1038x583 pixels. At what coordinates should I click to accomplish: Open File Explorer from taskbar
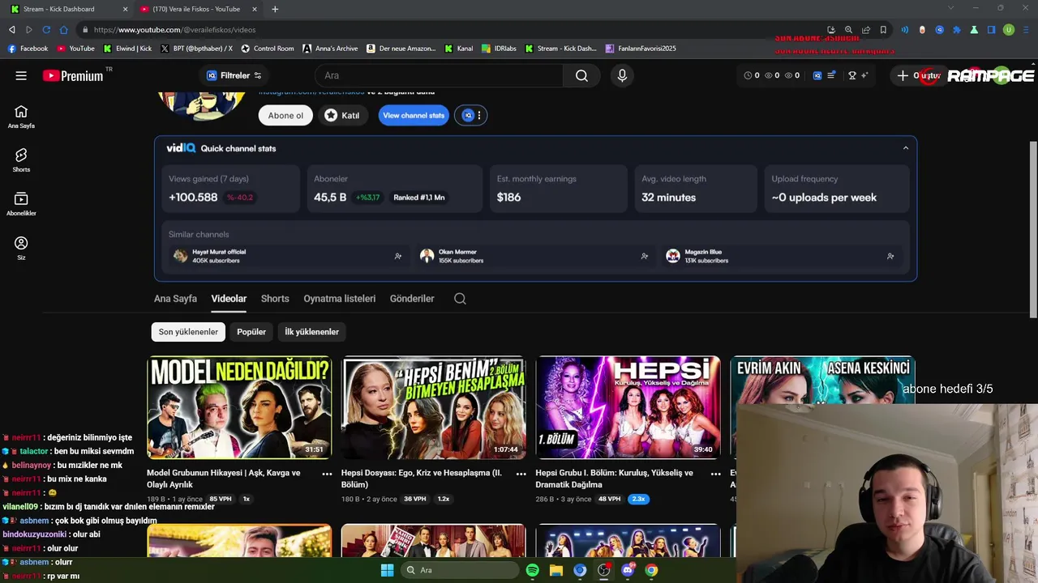coord(555,570)
